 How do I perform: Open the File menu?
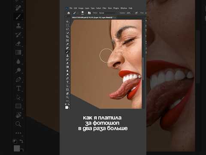coord(71,8)
